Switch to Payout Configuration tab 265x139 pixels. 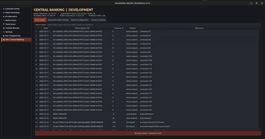click(x=79, y=20)
